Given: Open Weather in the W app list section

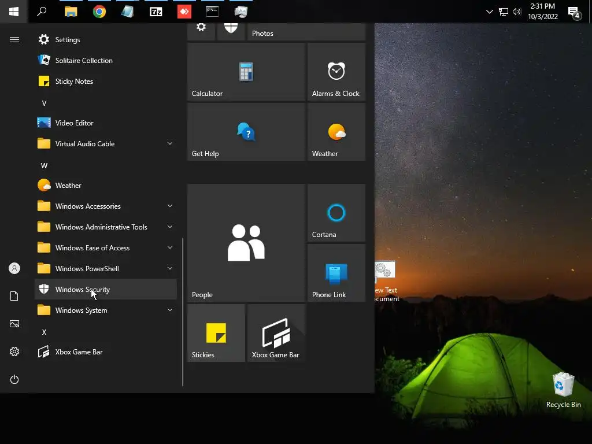Looking at the screenshot, I should tap(106, 186).
